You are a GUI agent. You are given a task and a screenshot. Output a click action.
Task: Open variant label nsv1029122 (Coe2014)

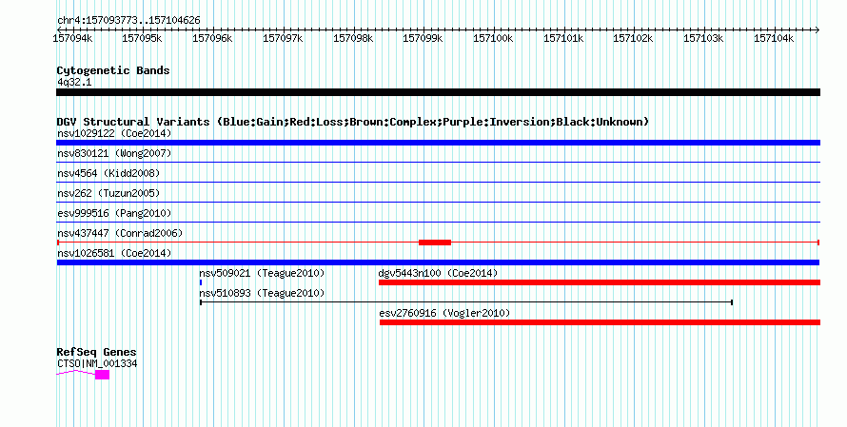[x=114, y=133]
